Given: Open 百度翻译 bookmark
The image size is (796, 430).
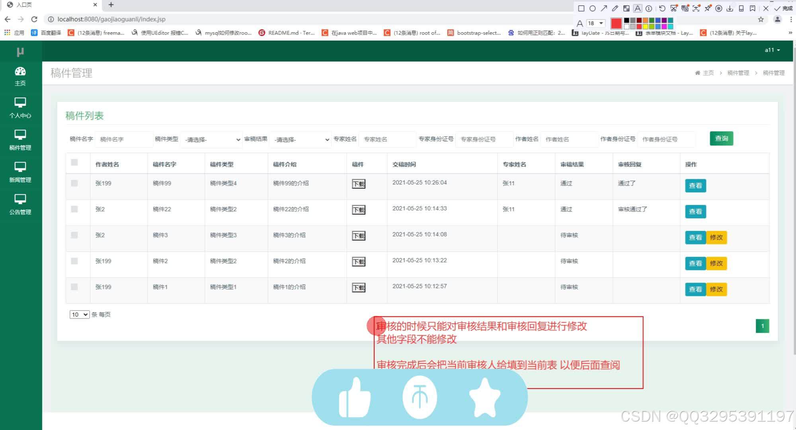Looking at the screenshot, I should (46, 33).
